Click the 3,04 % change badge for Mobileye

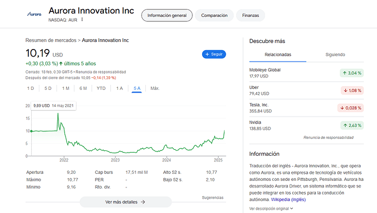(352, 73)
